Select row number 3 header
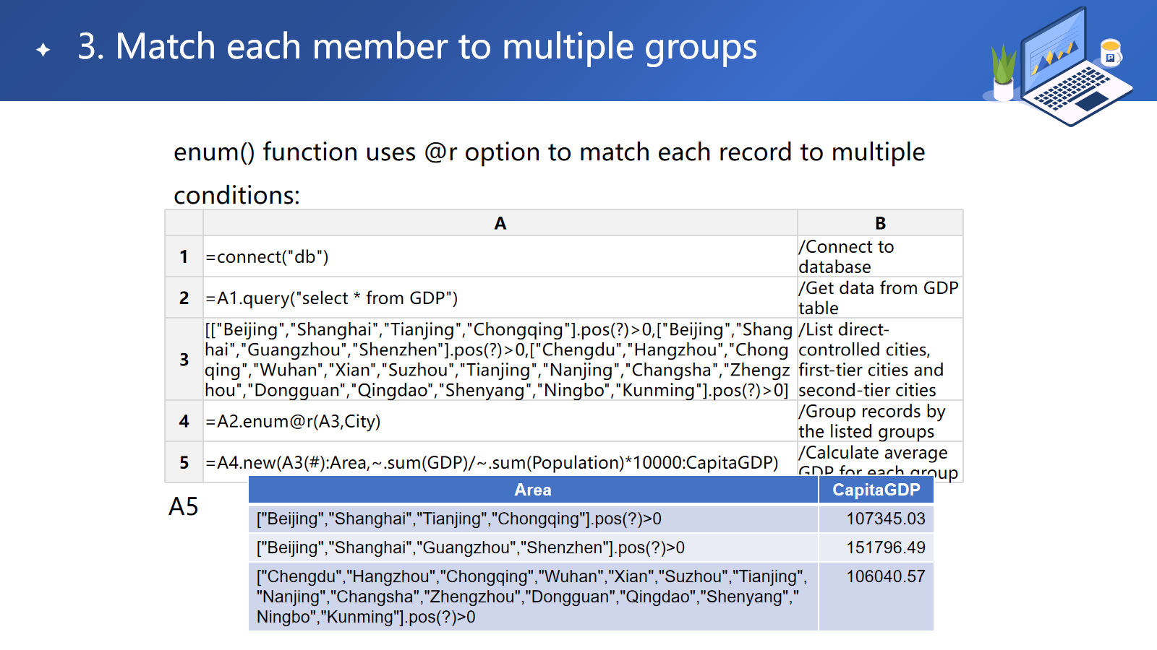 [x=184, y=360]
